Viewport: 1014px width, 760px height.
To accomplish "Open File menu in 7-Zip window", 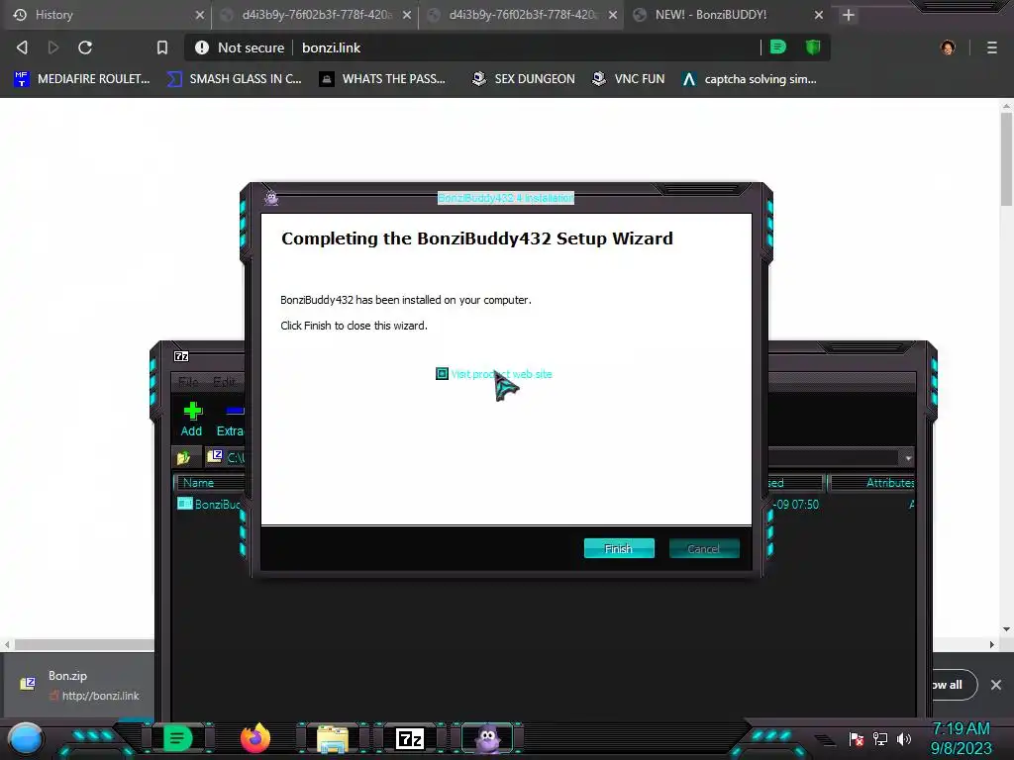I will point(188,381).
